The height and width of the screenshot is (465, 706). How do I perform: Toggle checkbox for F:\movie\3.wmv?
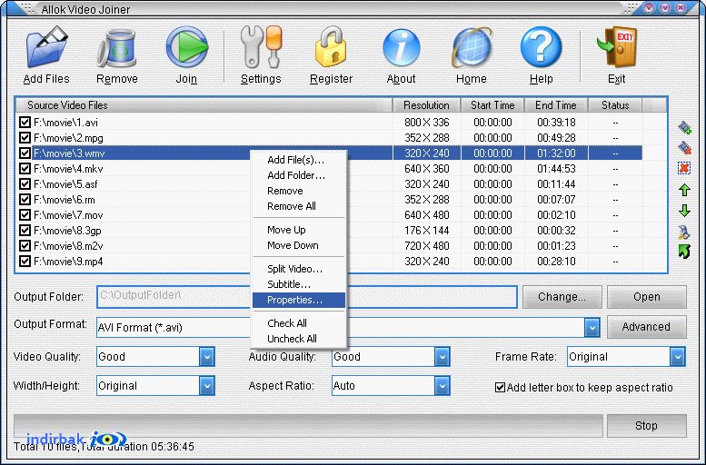(25, 153)
